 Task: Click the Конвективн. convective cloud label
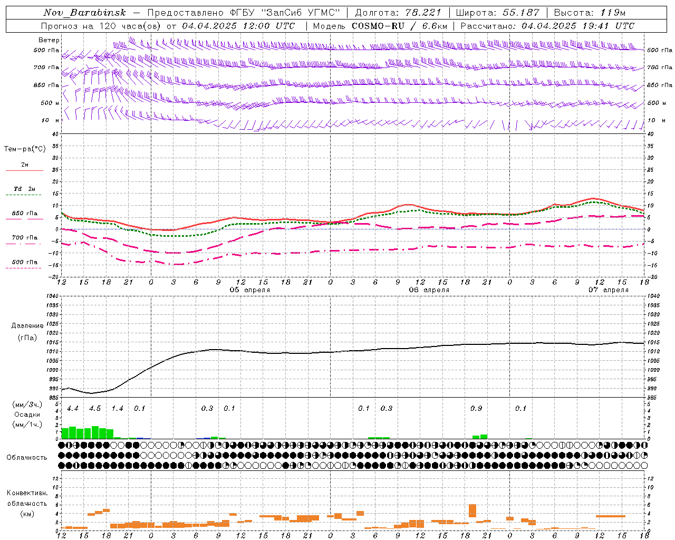[27, 493]
